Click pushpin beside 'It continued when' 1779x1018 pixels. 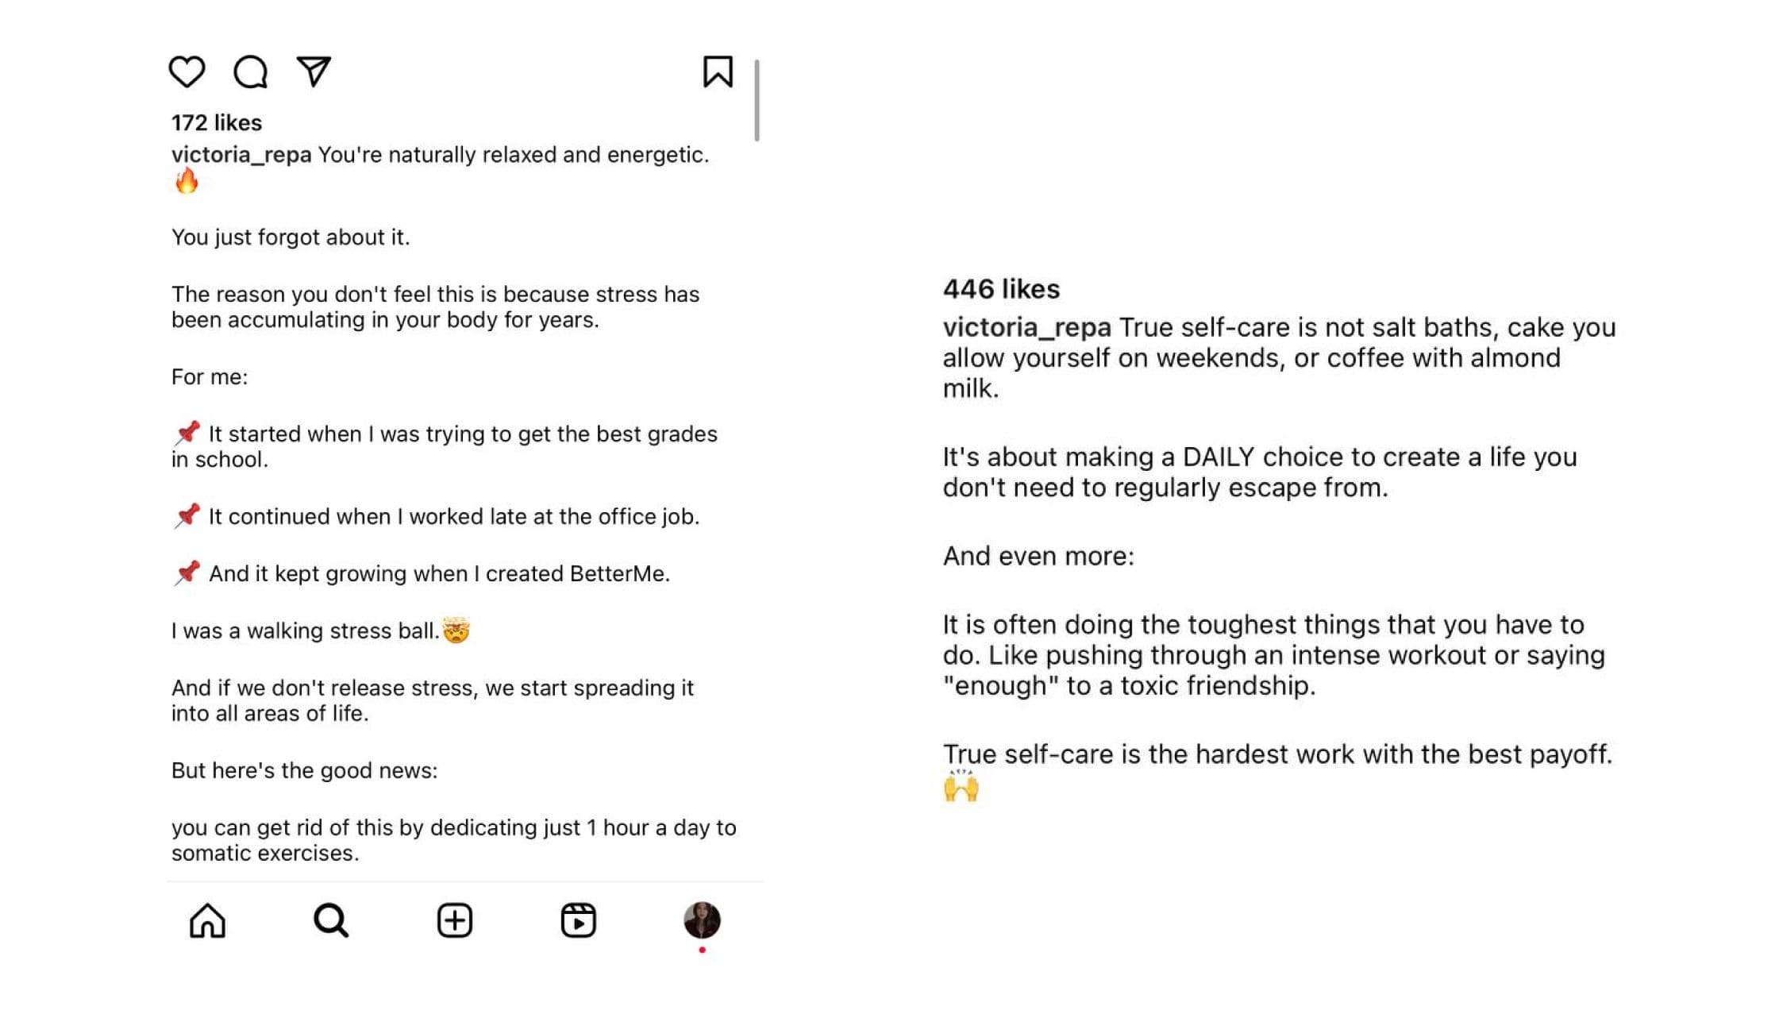coord(187,516)
